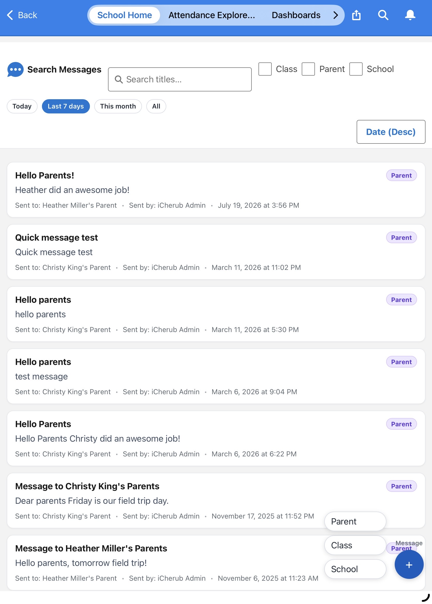Screen dimensions: 432x604
Task: Choose Parent in new message menu
Action: point(355,521)
